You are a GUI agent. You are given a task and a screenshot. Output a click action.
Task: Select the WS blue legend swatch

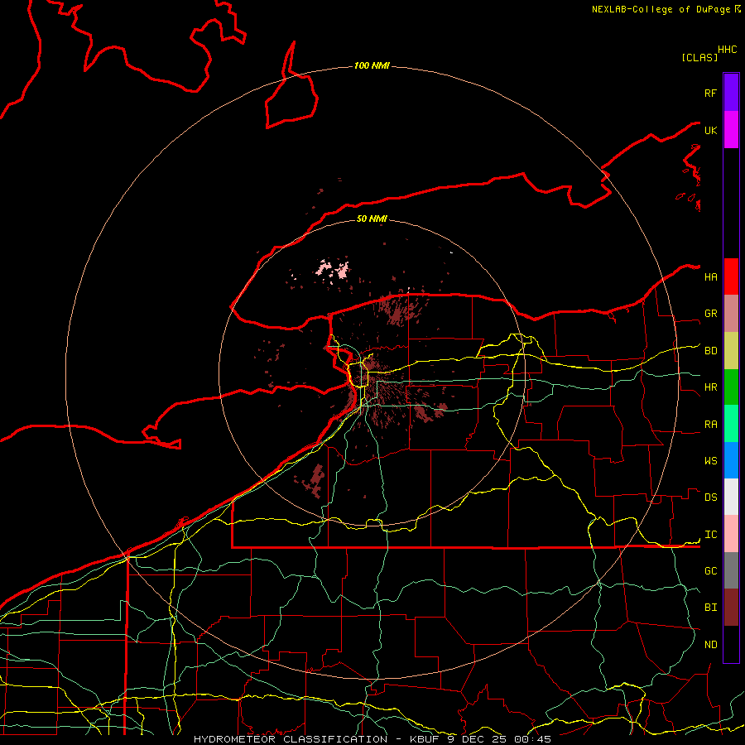(731, 460)
